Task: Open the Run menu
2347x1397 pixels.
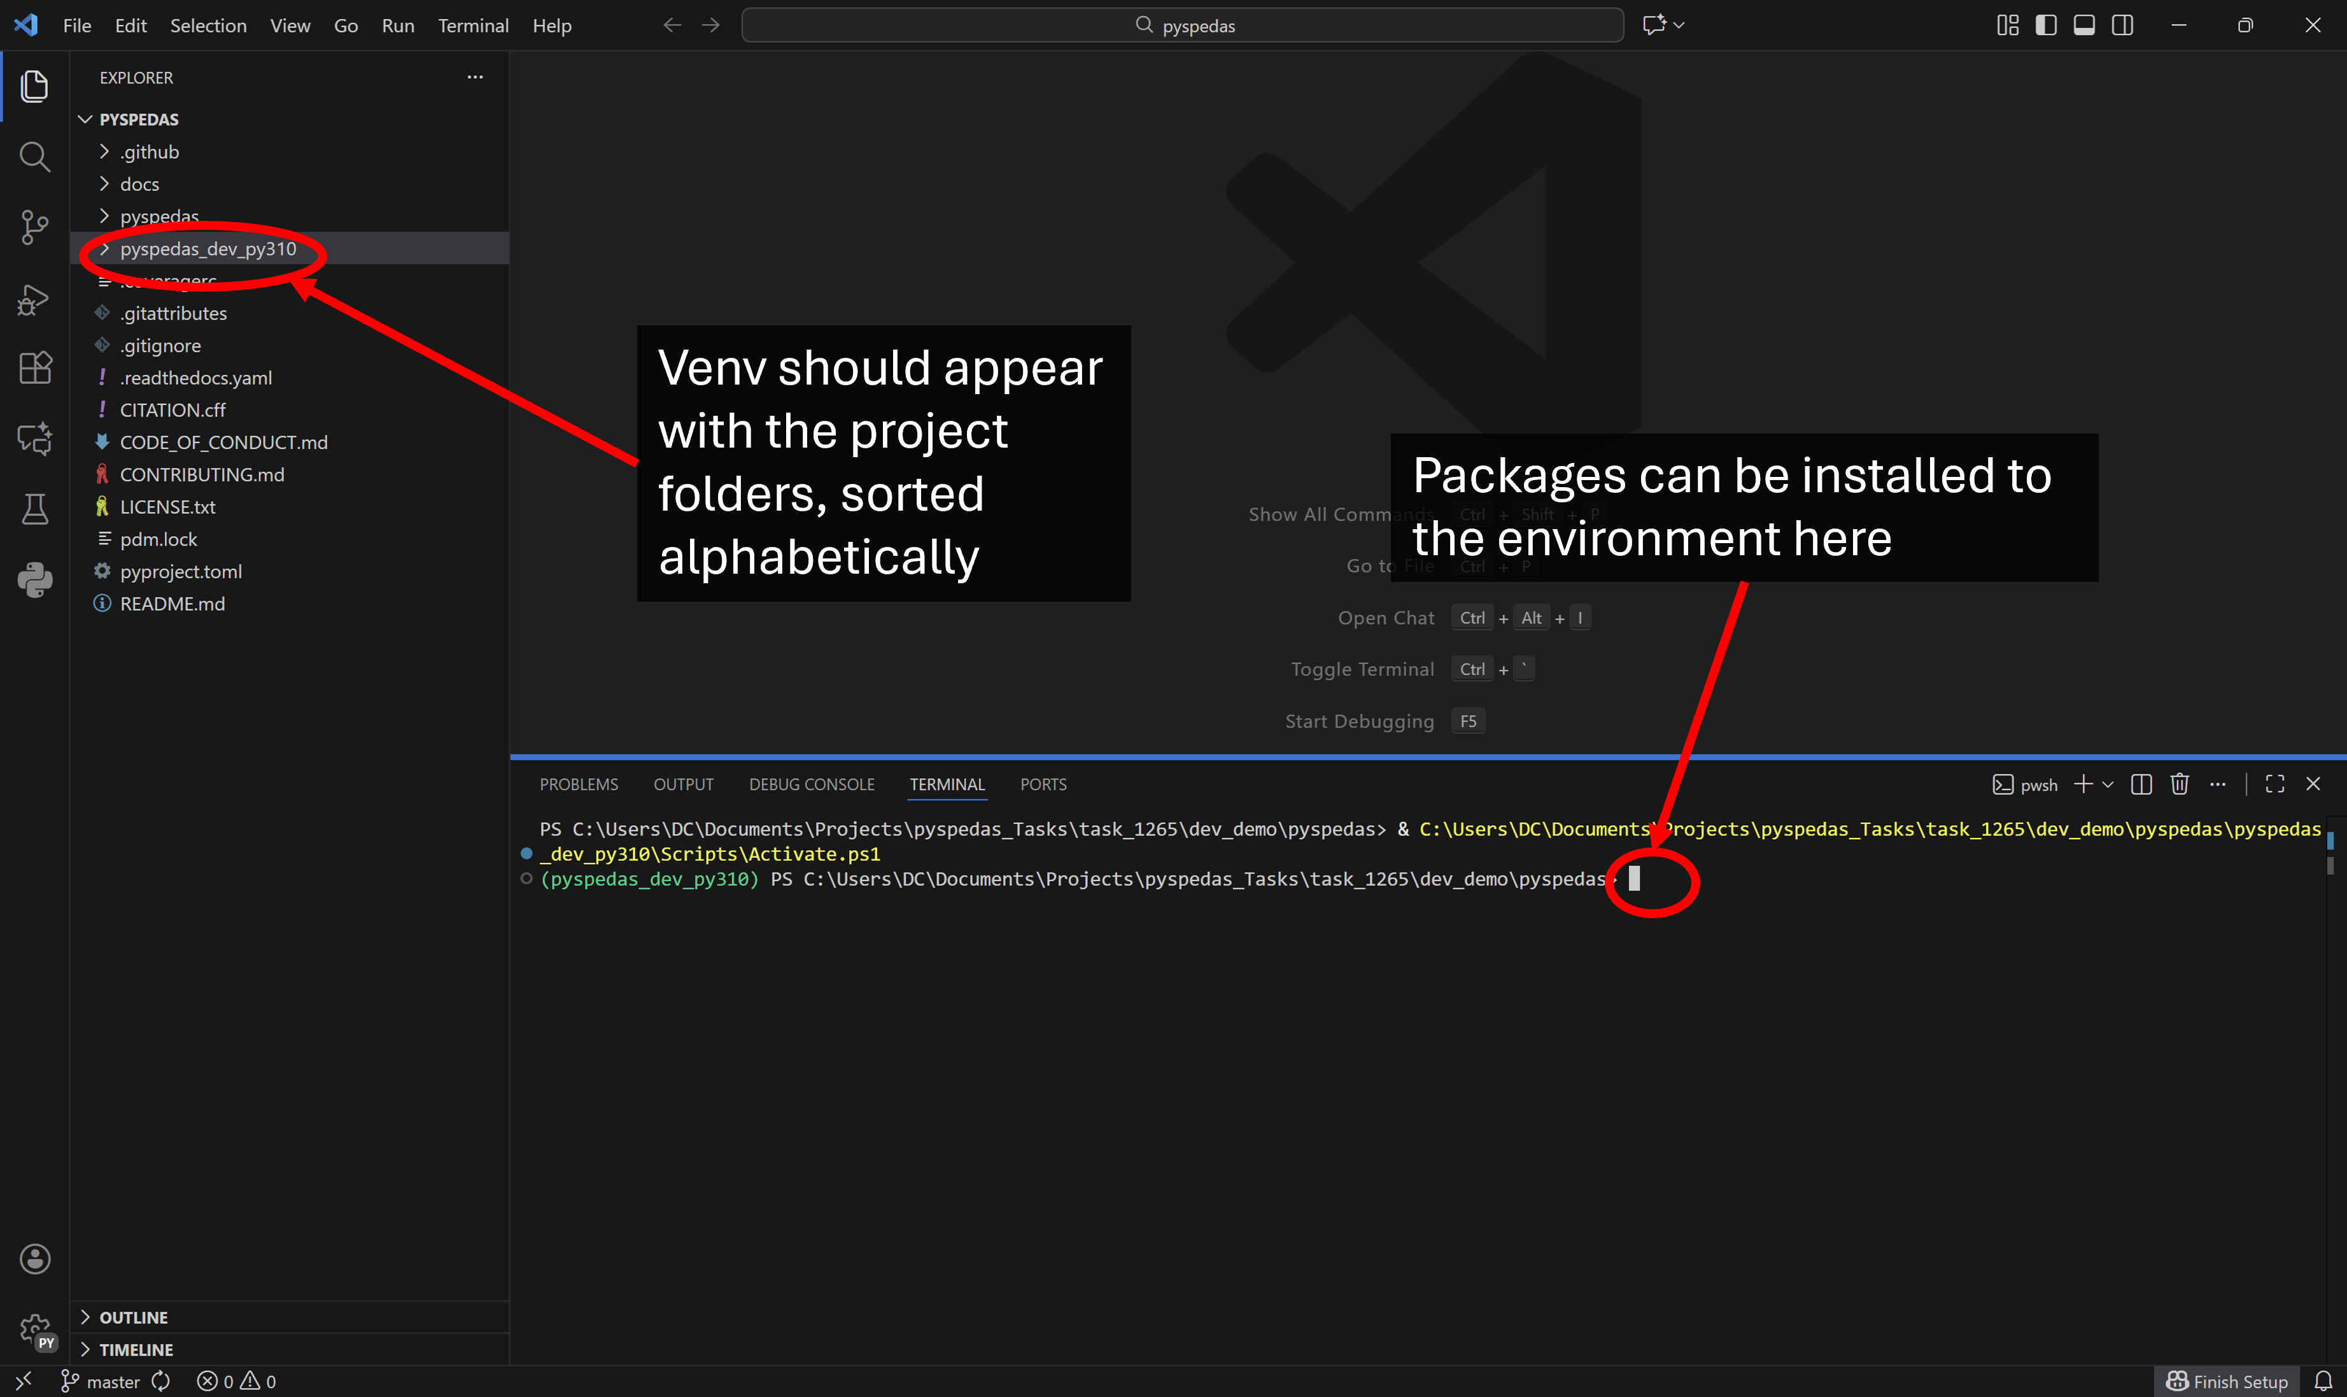Action: point(398,25)
